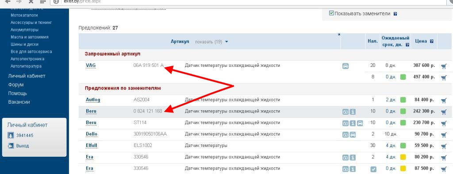The height and width of the screenshot is (174, 453).
Task: Click car icon in VAG requested article row
Action: click(346, 66)
